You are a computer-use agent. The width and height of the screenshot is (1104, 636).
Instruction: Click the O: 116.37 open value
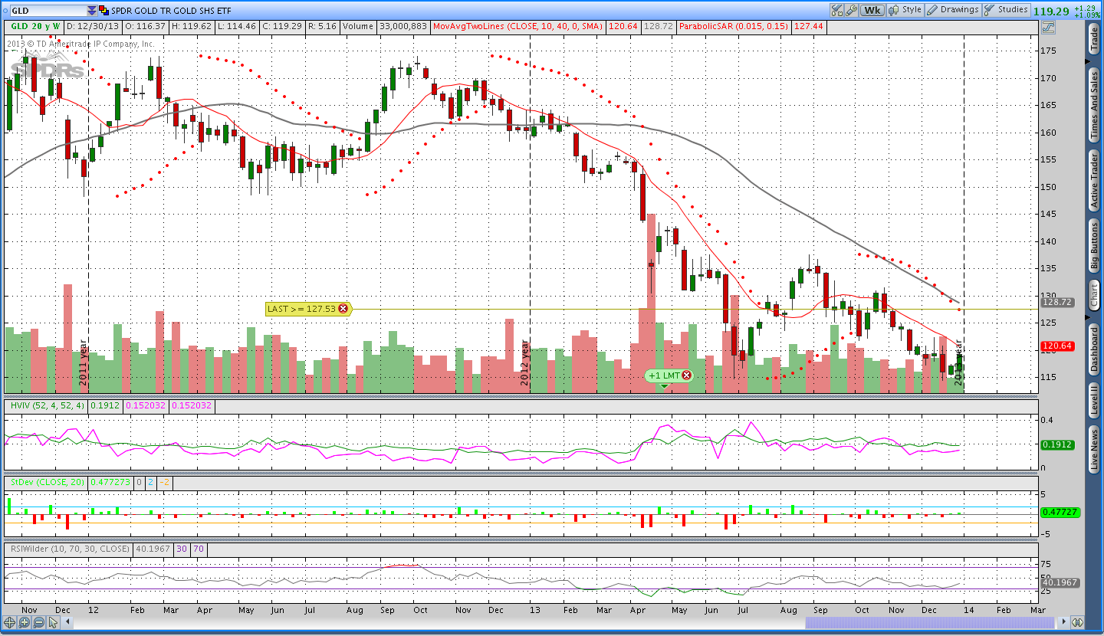tap(146, 26)
